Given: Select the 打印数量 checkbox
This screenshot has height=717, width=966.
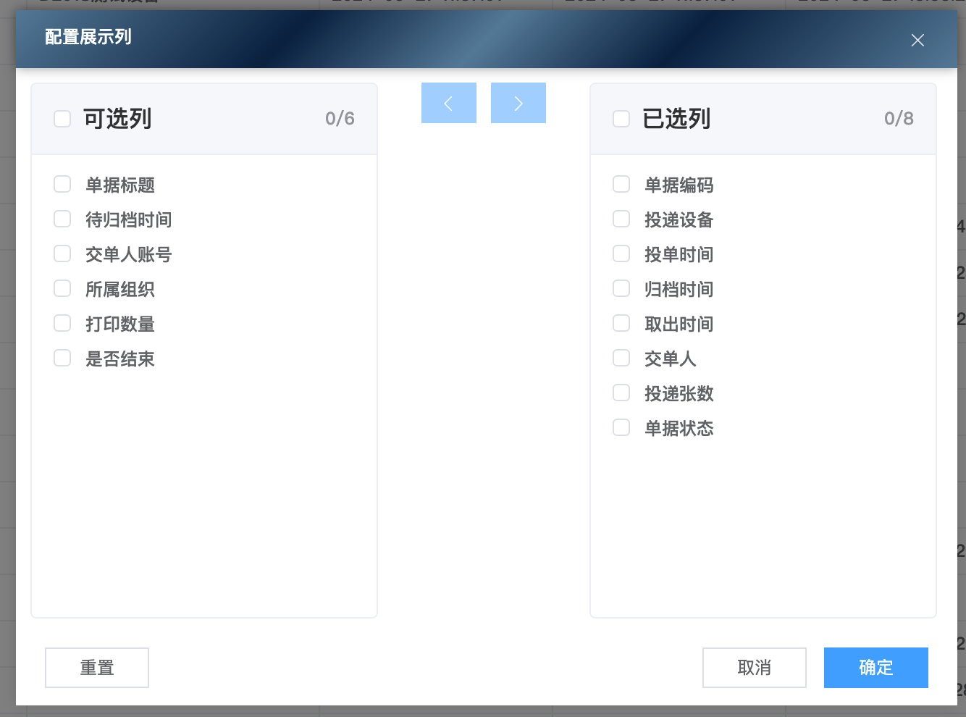Looking at the screenshot, I should tap(62, 324).
